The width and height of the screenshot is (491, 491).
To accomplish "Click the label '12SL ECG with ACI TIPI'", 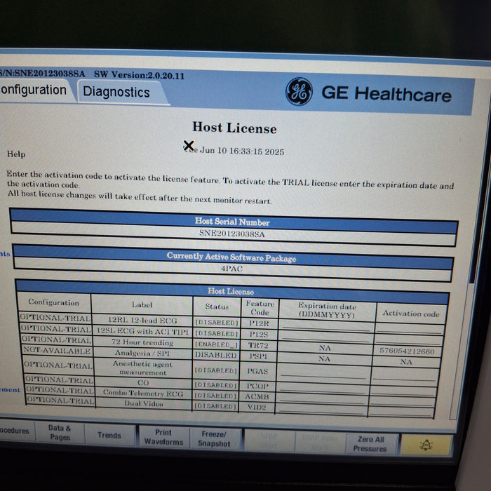I will pos(142,331).
